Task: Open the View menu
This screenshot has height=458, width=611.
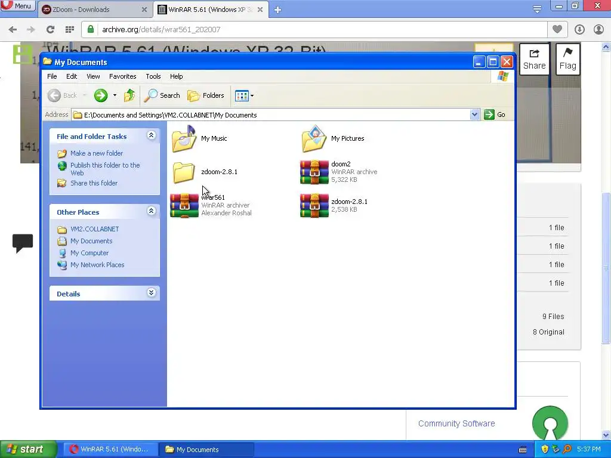Action: coord(93,76)
